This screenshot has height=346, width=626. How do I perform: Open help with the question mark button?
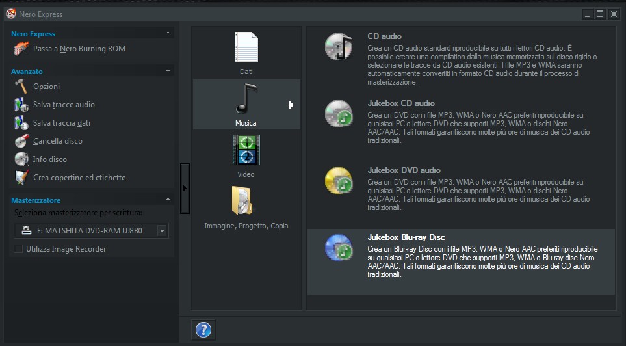point(203,330)
